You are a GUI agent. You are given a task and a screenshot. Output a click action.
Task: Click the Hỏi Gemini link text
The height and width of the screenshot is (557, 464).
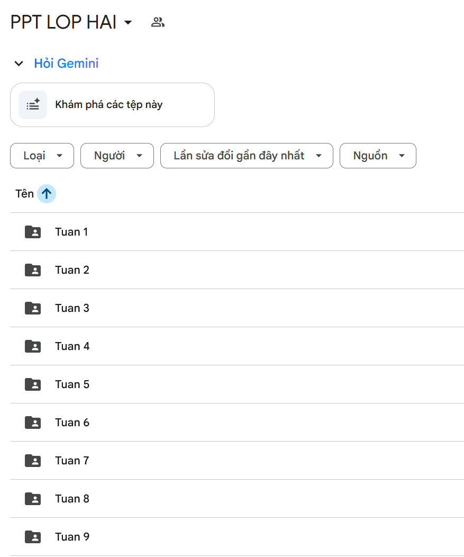(x=66, y=64)
